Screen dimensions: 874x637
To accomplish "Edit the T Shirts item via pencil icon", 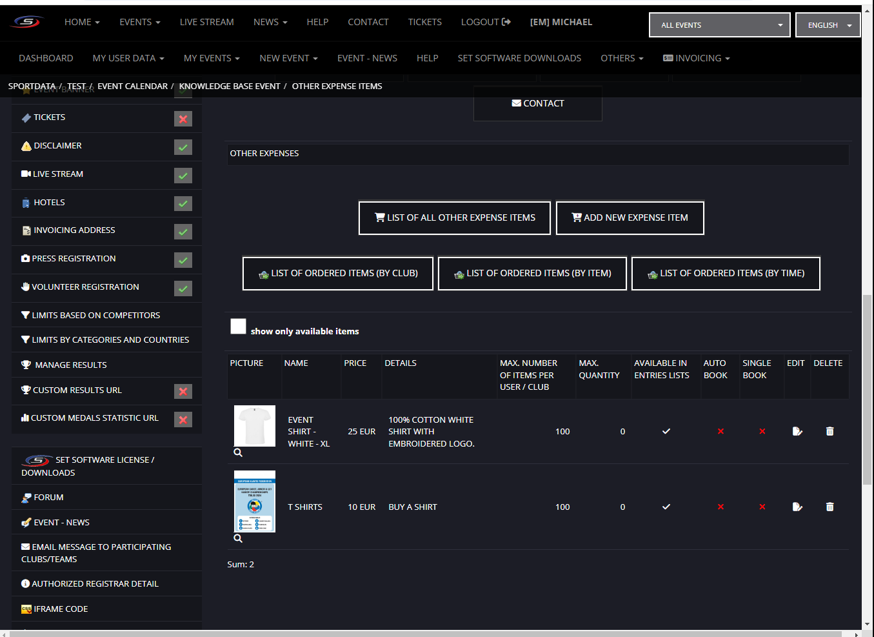I will (x=797, y=507).
